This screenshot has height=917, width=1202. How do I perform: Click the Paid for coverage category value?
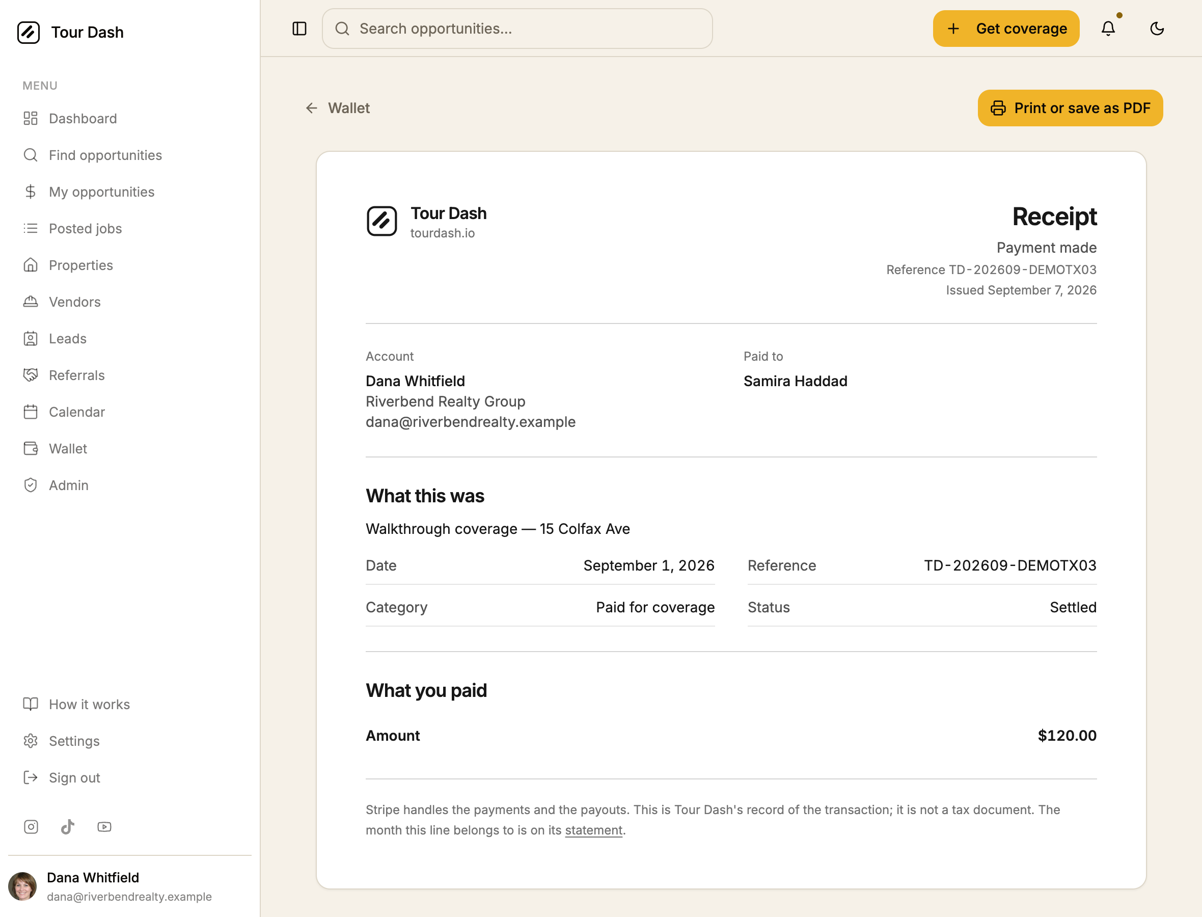point(655,607)
